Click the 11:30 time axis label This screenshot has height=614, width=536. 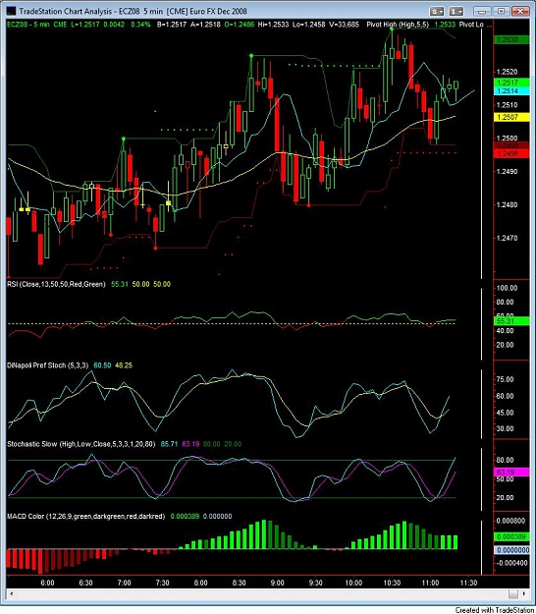pyautogui.click(x=468, y=583)
